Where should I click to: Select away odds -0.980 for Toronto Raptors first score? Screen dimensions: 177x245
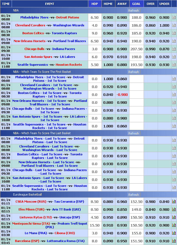pyautogui.click(x=122, y=95)
